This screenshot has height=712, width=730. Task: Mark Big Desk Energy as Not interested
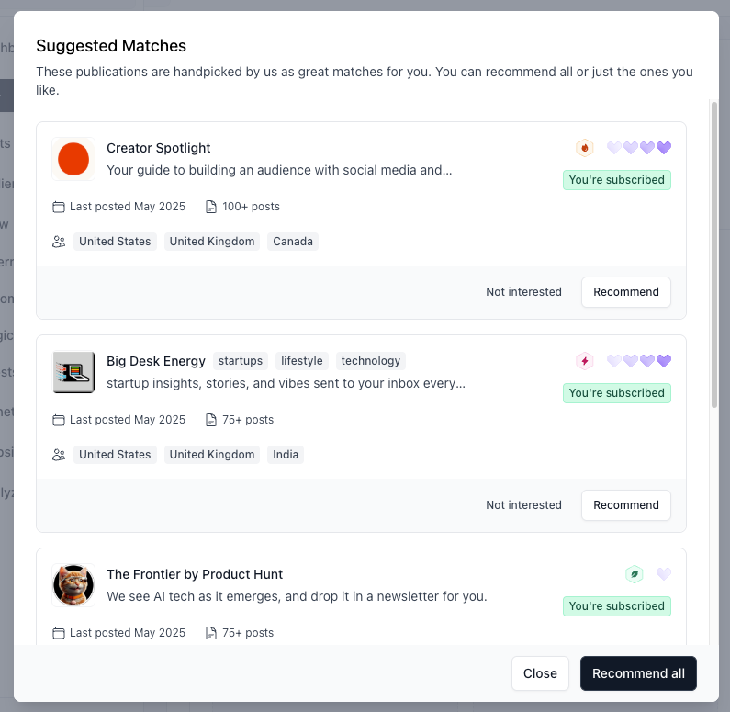click(x=523, y=505)
